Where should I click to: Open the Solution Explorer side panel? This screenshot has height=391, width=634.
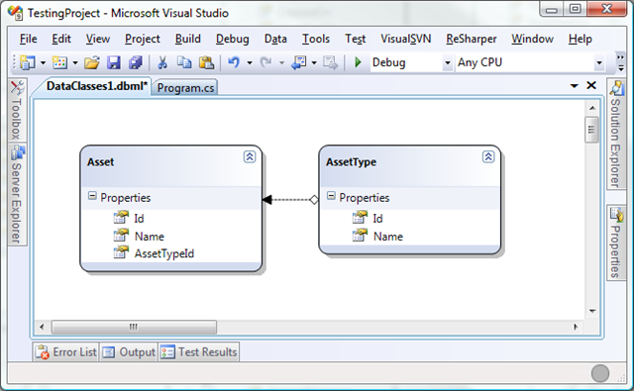(616, 134)
